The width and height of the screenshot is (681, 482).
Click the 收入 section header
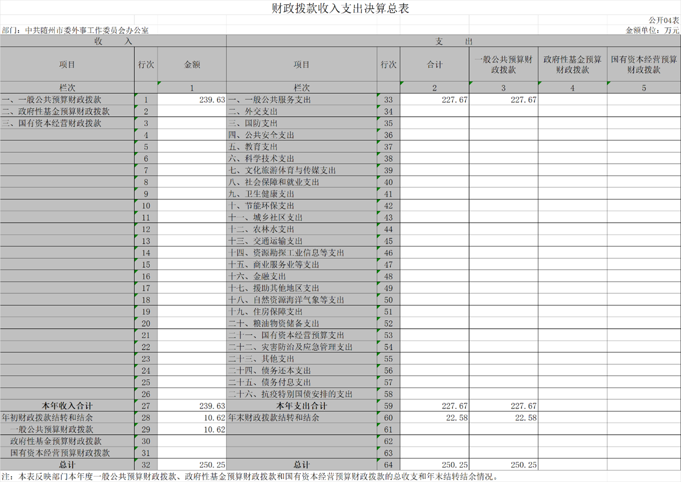pos(113,41)
